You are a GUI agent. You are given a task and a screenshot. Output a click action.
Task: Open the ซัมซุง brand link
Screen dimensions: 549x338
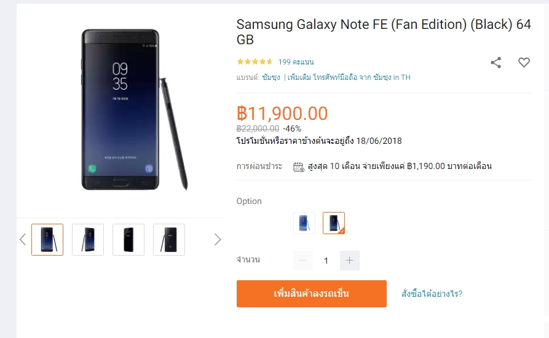tap(271, 77)
